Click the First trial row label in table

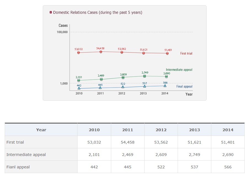coord(15,142)
